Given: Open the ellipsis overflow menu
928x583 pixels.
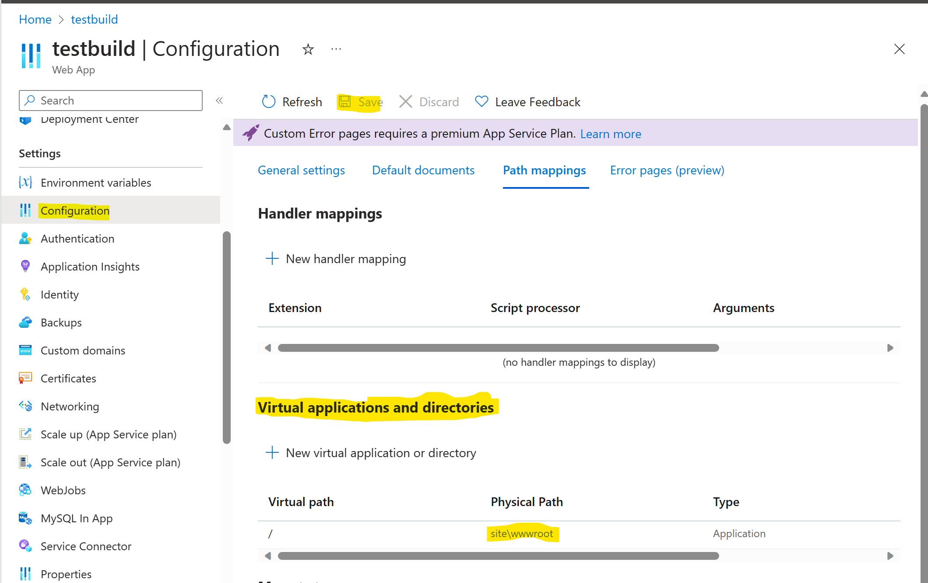Looking at the screenshot, I should [336, 49].
